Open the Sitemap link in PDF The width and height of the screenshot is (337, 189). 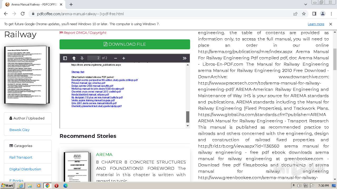(x=78, y=72)
